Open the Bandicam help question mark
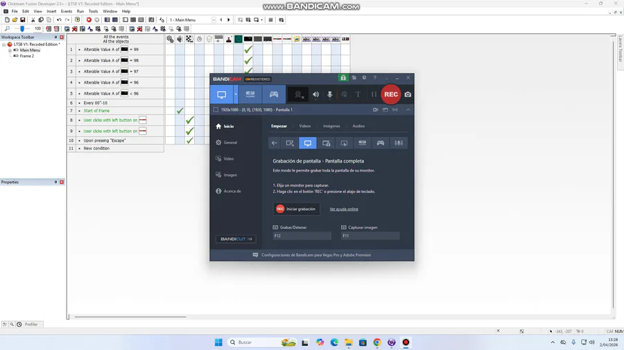Screen dimensions: 624x350 pyautogui.click(x=374, y=77)
